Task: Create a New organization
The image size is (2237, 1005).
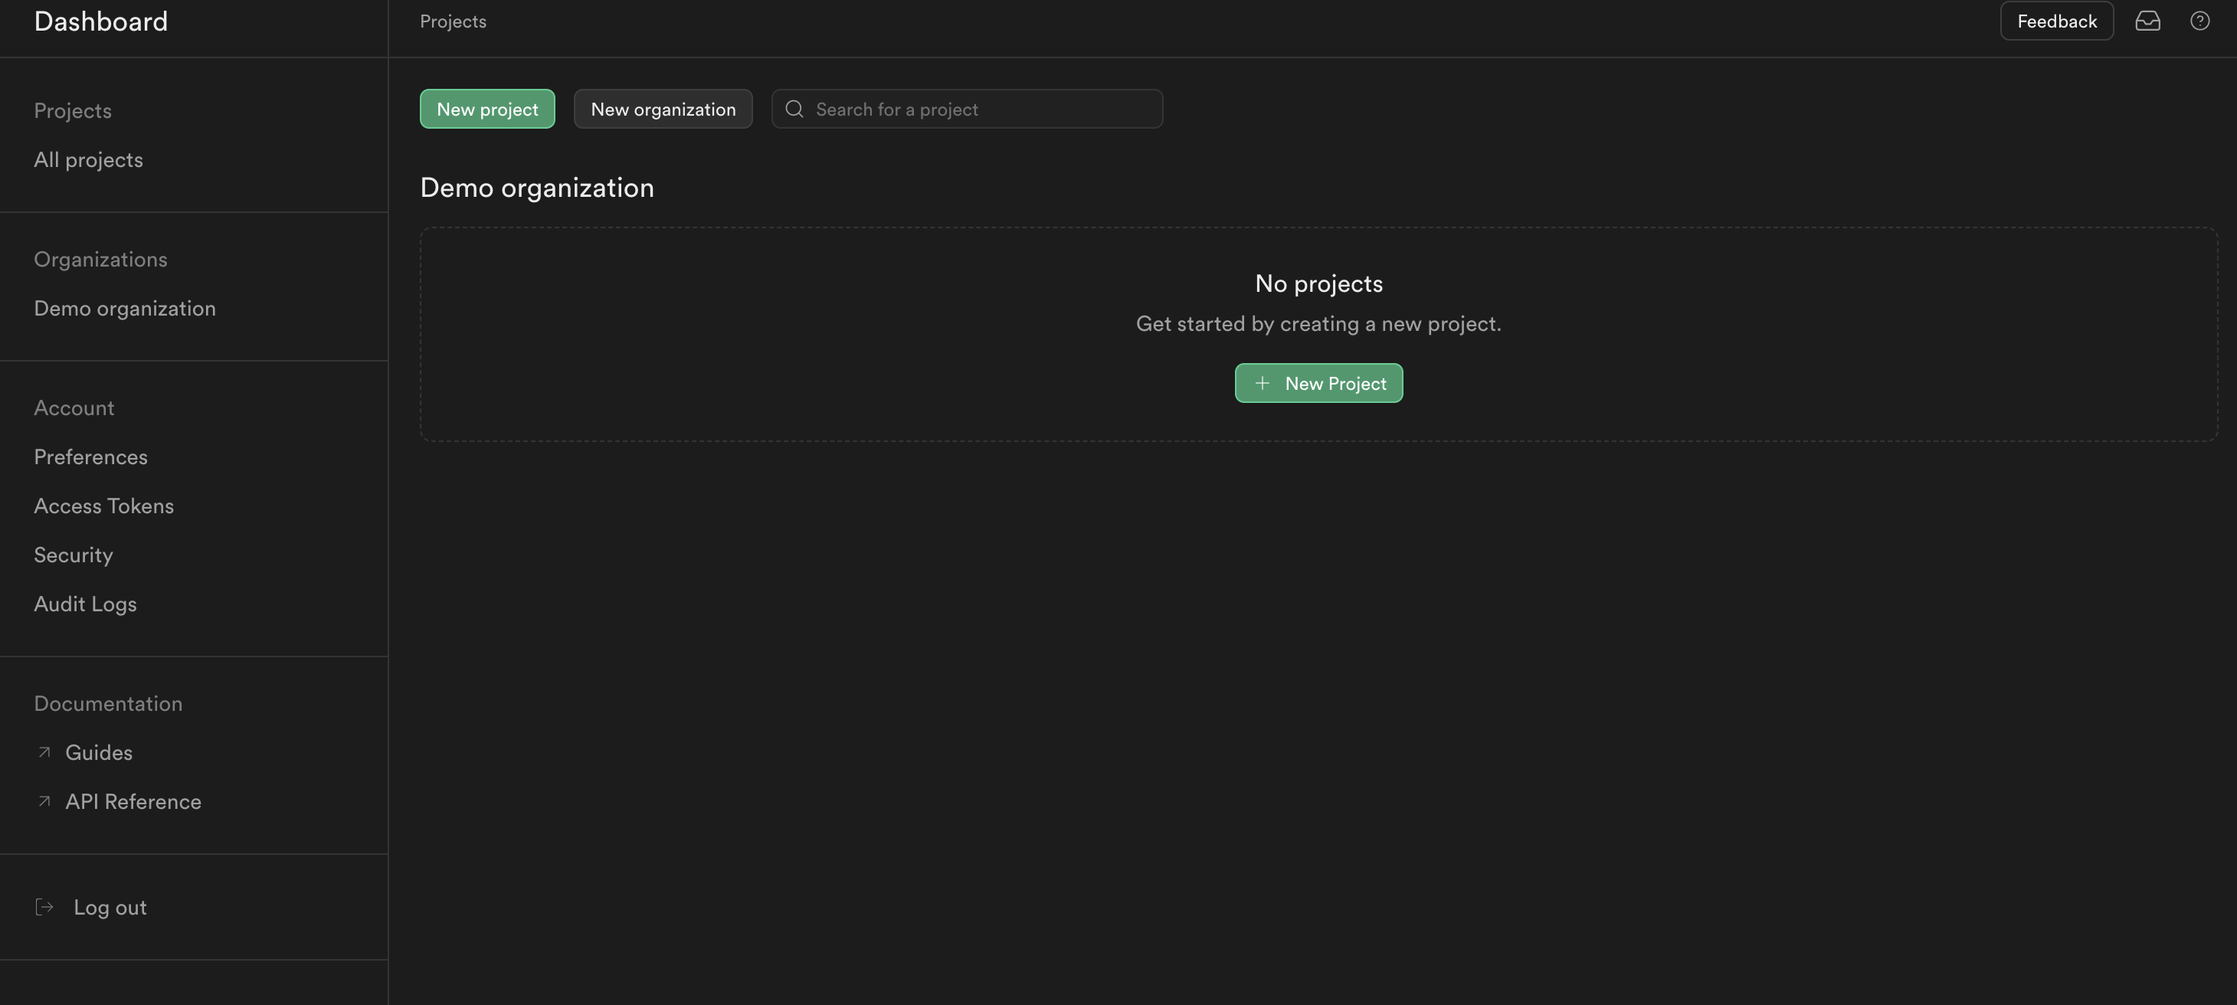Action: click(x=663, y=109)
